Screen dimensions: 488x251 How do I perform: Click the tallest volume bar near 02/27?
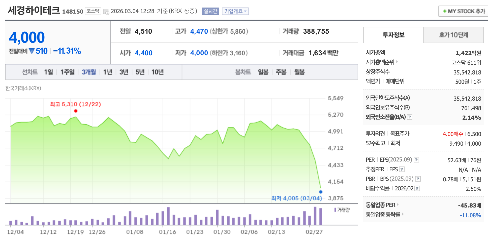click(x=315, y=216)
